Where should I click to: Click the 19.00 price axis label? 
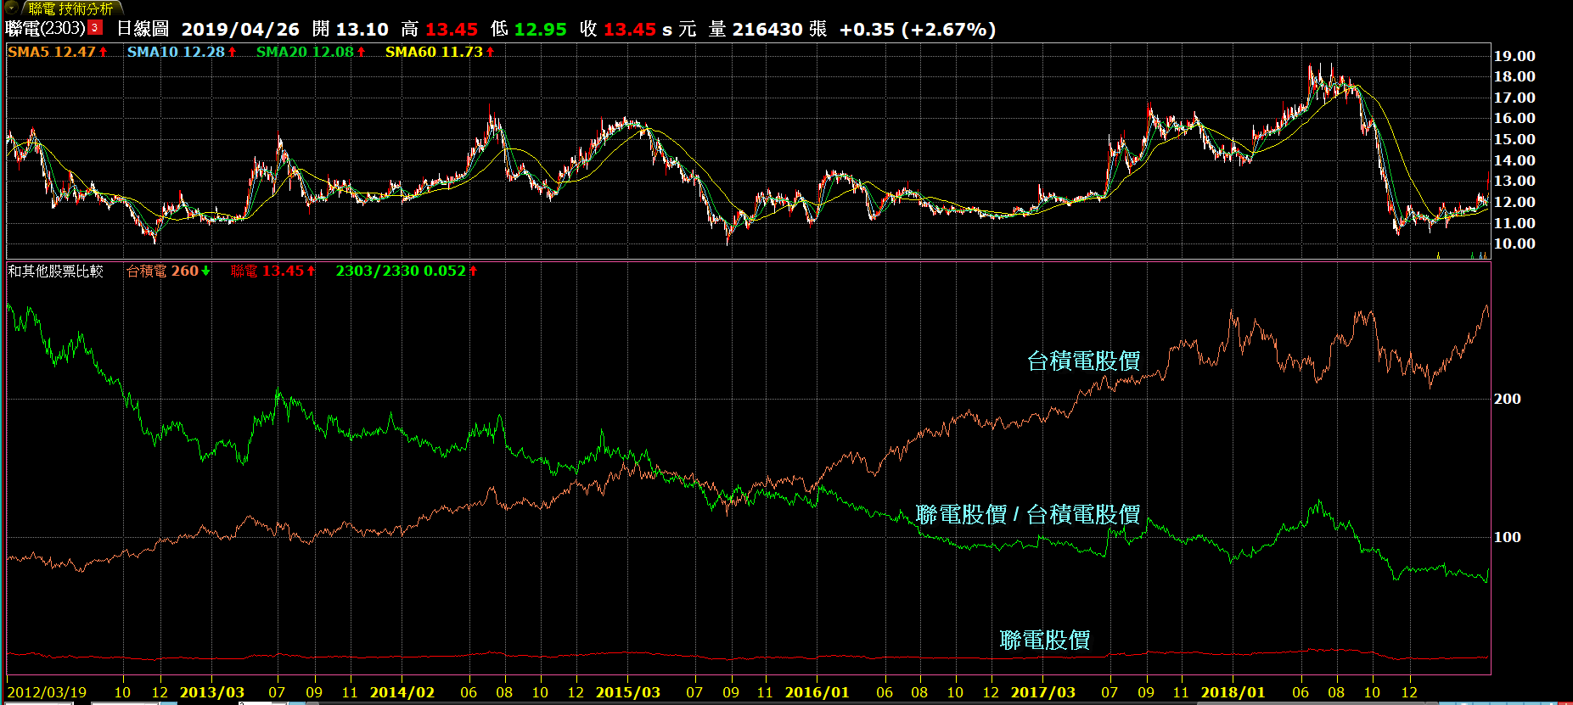pos(1514,56)
